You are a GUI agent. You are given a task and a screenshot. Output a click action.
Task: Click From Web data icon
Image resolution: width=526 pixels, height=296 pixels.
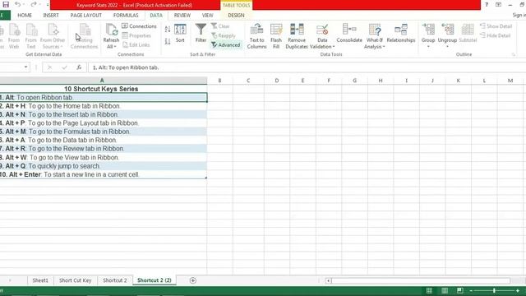point(14,36)
